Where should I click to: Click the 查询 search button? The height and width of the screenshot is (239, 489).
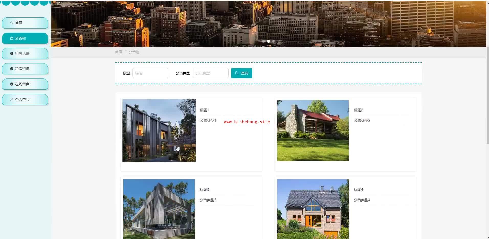242,73
